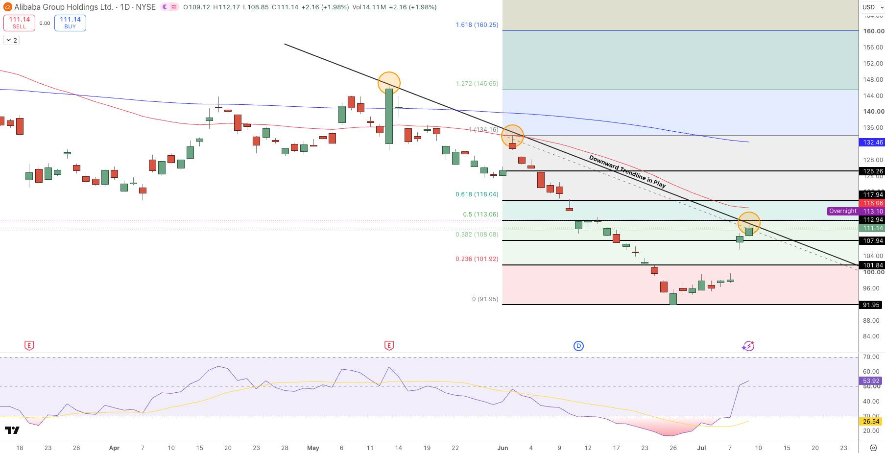Click the yellow 26.54 RSI average tag

pyautogui.click(x=871, y=421)
